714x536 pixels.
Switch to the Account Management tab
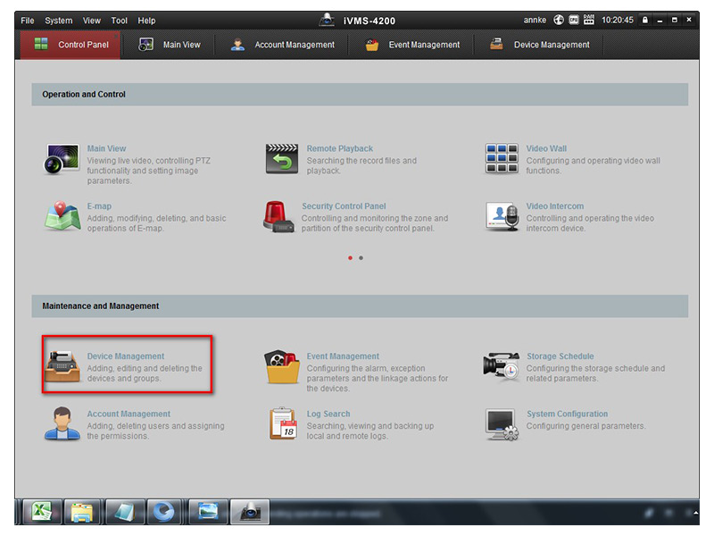282,45
